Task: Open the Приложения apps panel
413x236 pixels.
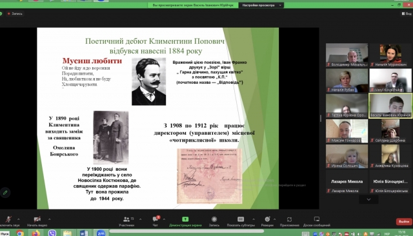Action: pyautogui.click(x=290, y=221)
